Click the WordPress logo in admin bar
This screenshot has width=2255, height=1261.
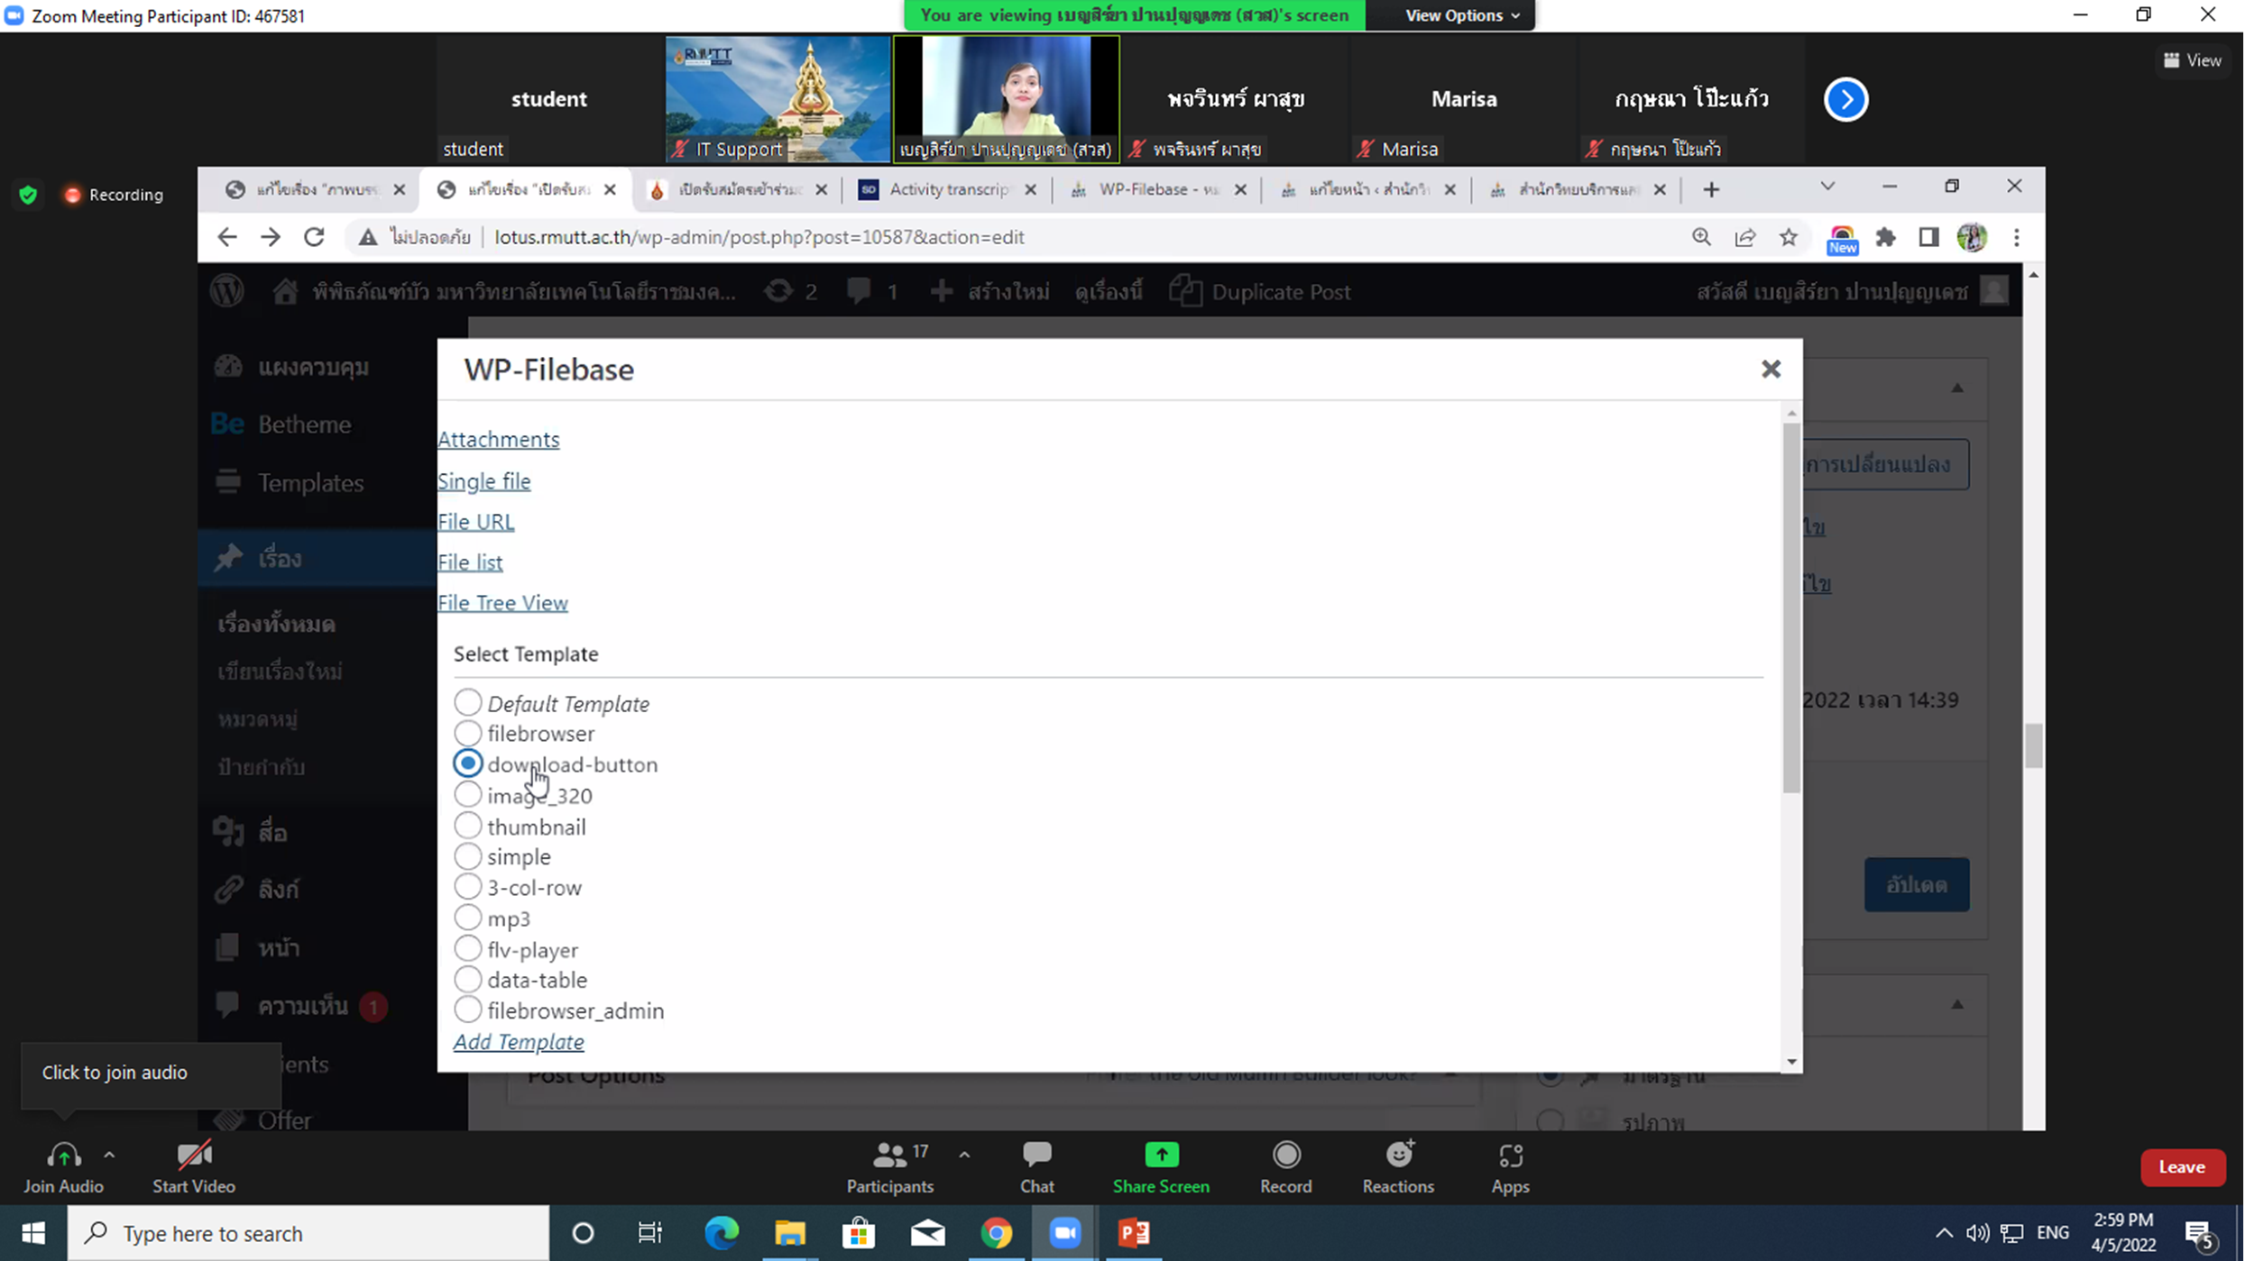tap(228, 293)
